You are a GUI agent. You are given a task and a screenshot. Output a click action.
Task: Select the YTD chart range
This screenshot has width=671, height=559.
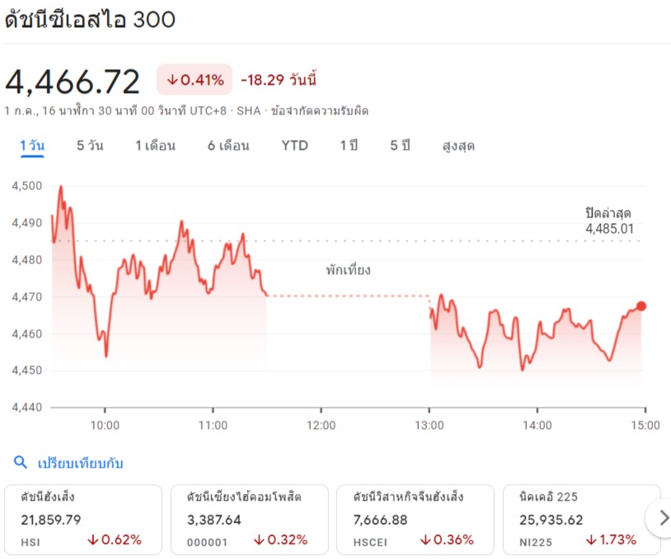294,146
